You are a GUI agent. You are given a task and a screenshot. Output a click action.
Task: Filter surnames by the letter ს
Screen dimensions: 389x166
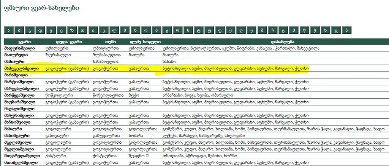(188, 30)
